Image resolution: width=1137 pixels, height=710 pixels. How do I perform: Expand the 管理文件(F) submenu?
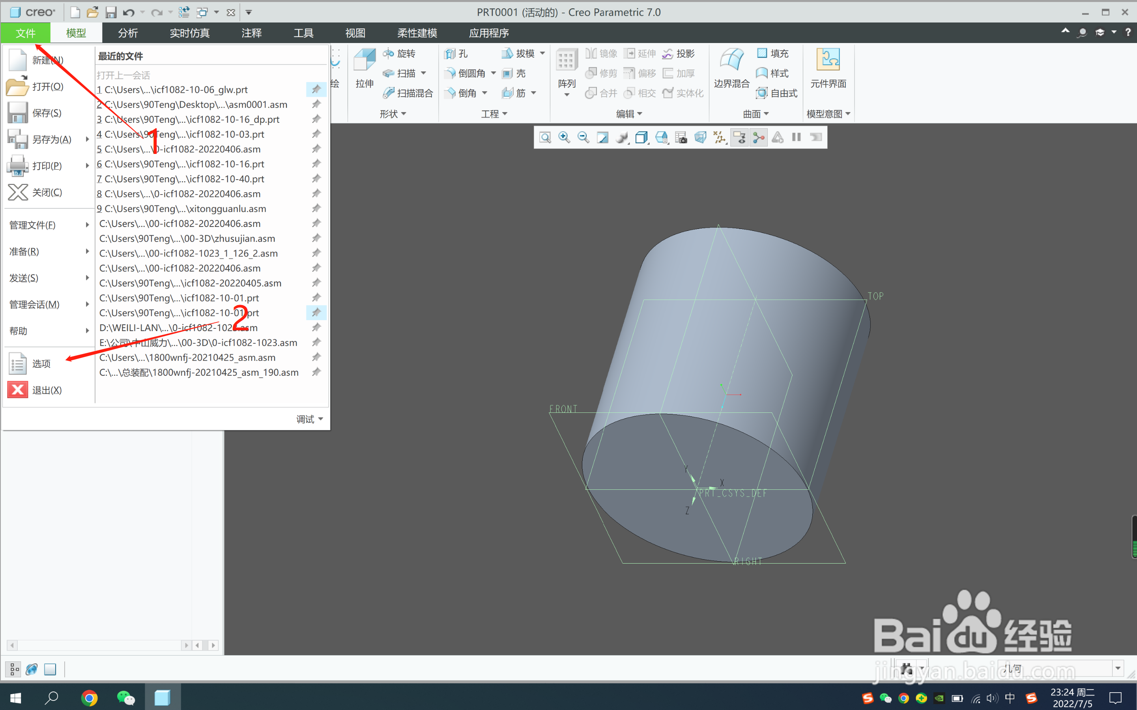pos(49,225)
